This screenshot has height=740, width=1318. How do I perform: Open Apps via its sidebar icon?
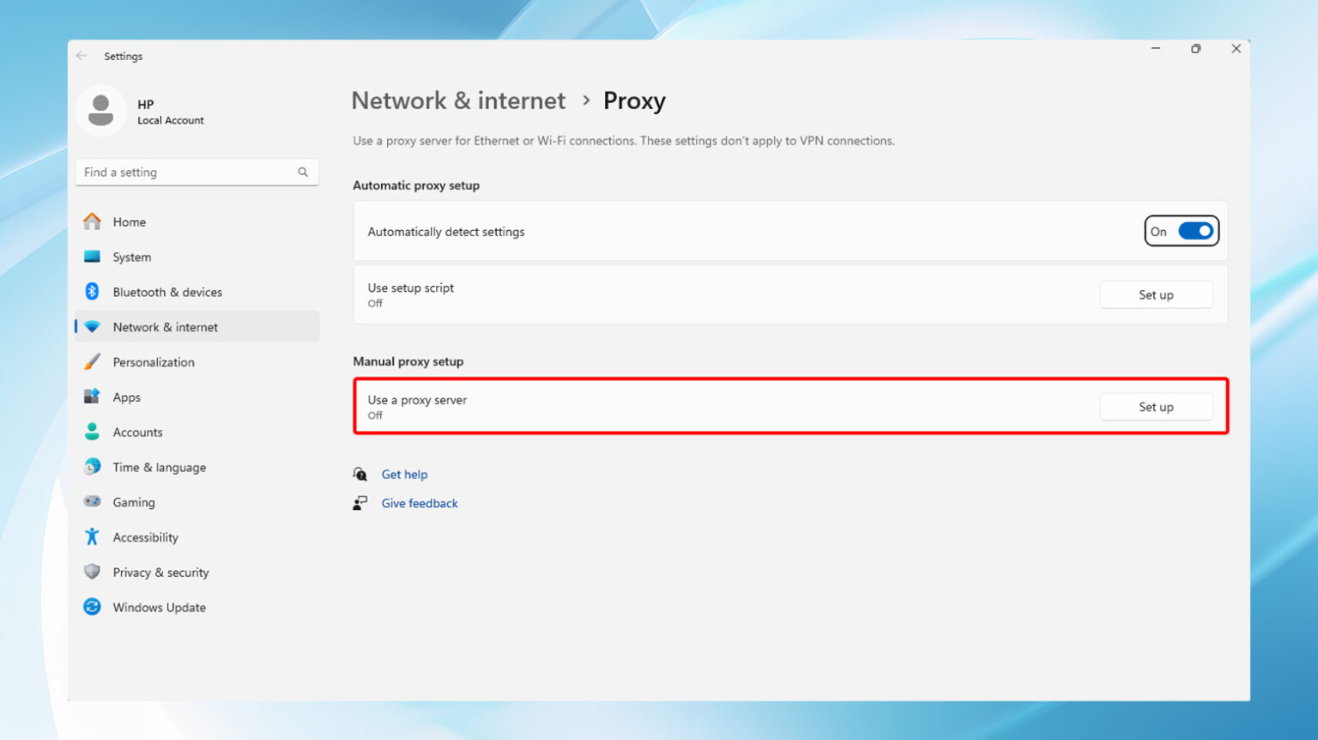click(92, 397)
